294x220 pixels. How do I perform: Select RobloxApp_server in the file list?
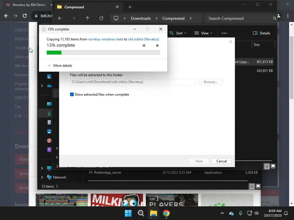(108, 172)
